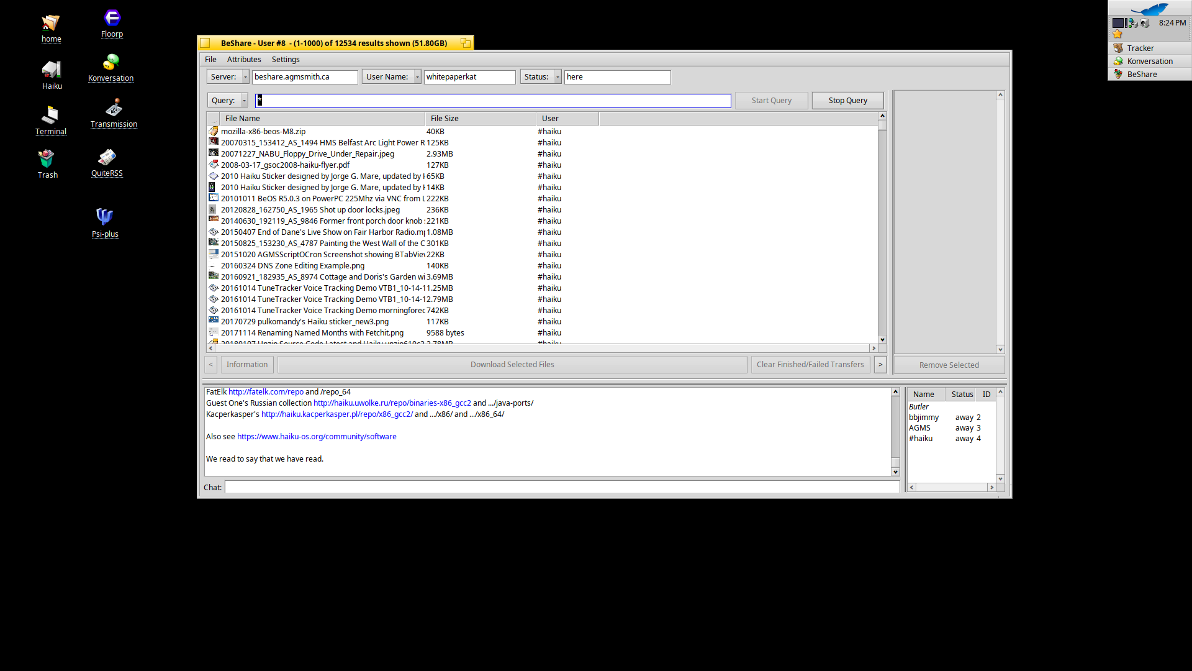Viewport: 1192px width, 671px height.
Task: Click the Information button
Action: (247, 365)
